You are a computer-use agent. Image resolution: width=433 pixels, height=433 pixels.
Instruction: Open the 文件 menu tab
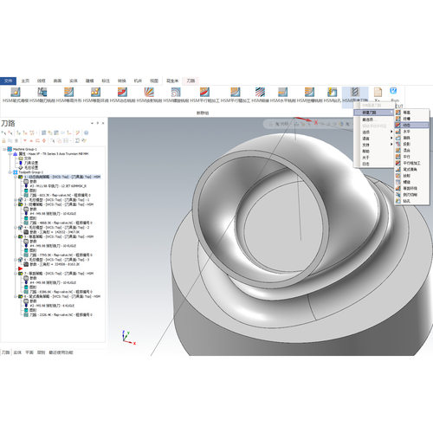click(x=8, y=81)
